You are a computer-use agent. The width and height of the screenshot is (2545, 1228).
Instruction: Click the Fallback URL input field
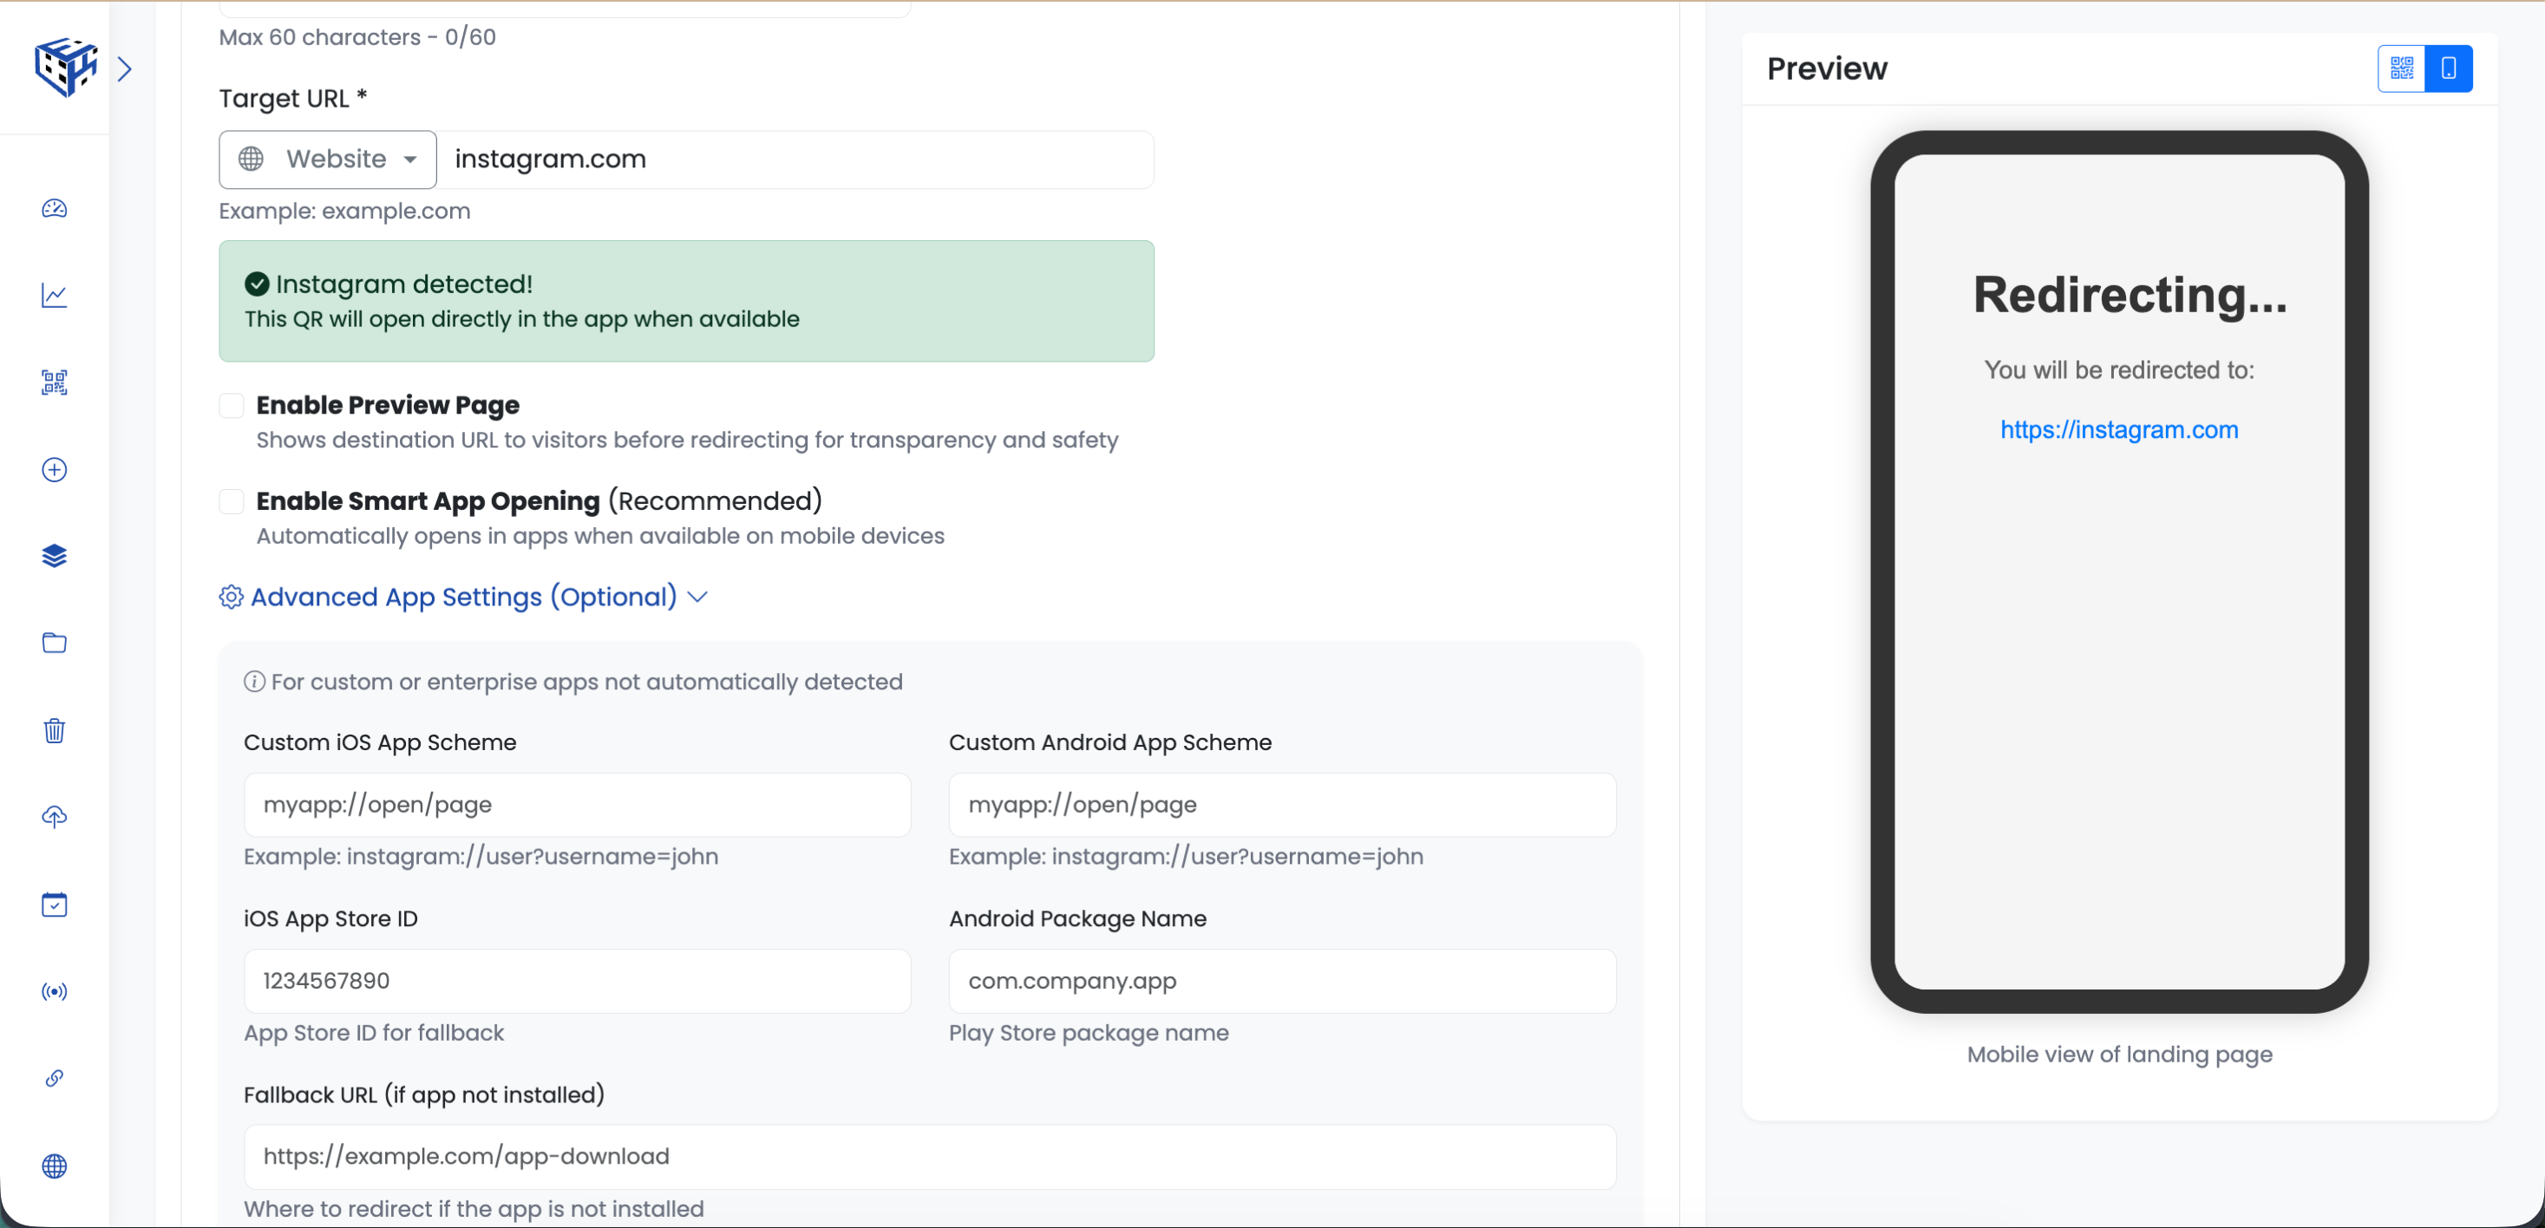click(929, 1156)
